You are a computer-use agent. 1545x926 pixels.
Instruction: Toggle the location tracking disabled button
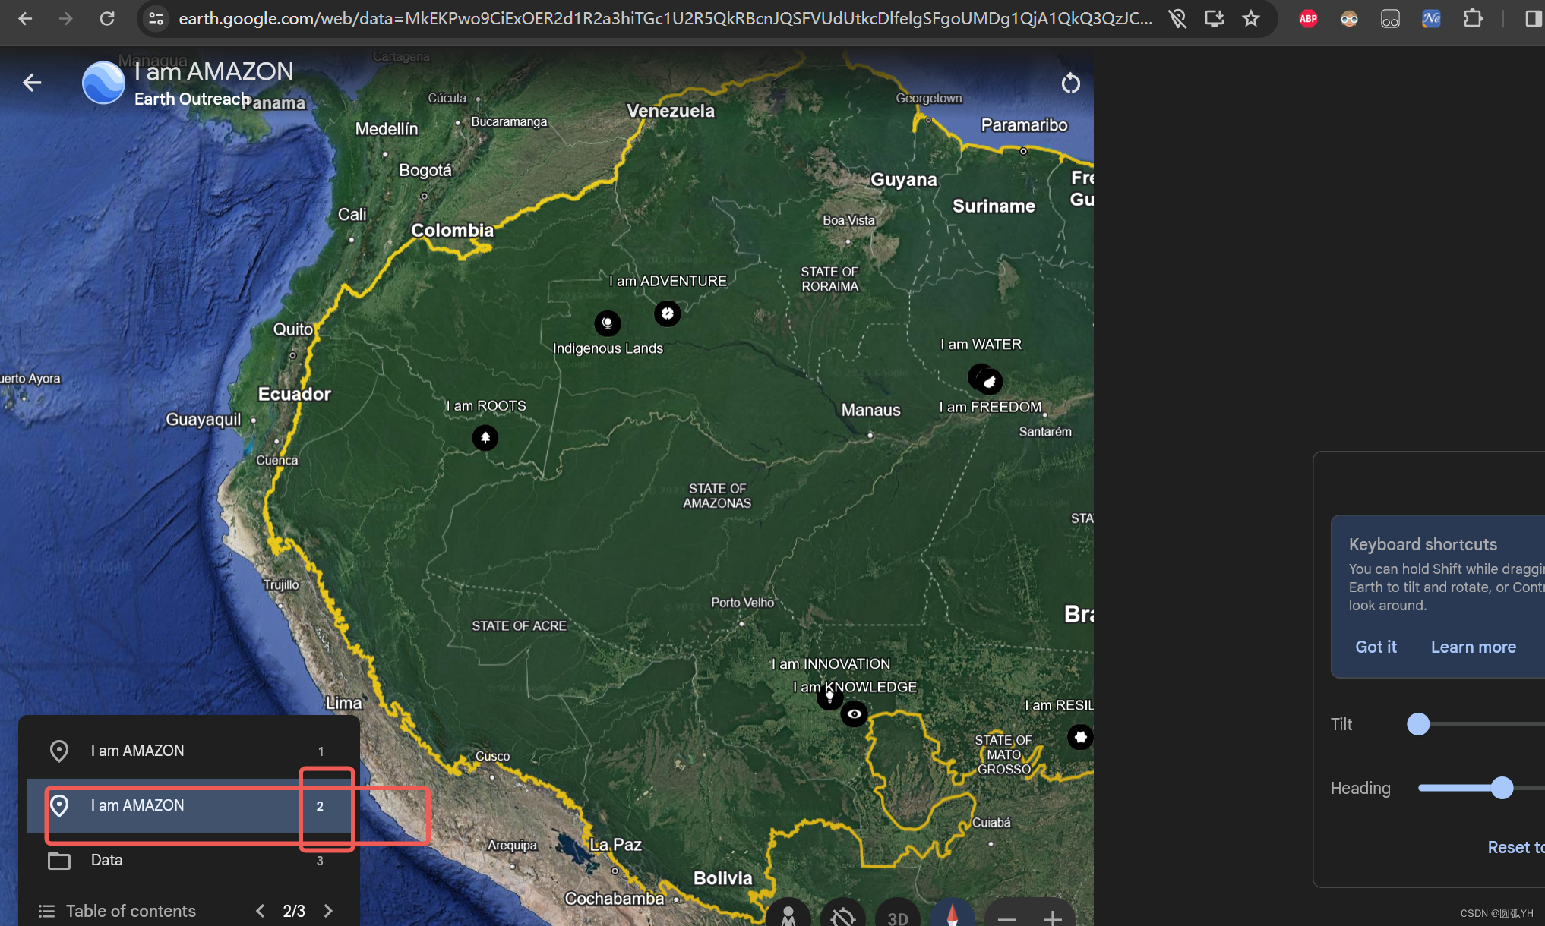843,915
